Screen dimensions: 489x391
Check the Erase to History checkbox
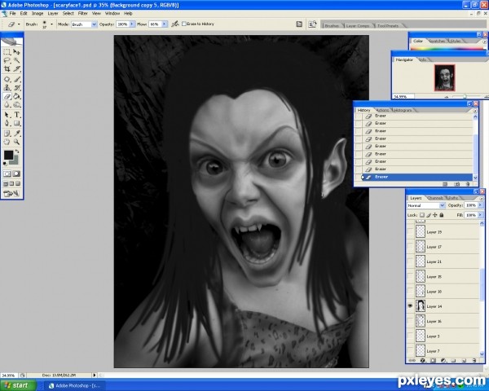click(184, 24)
